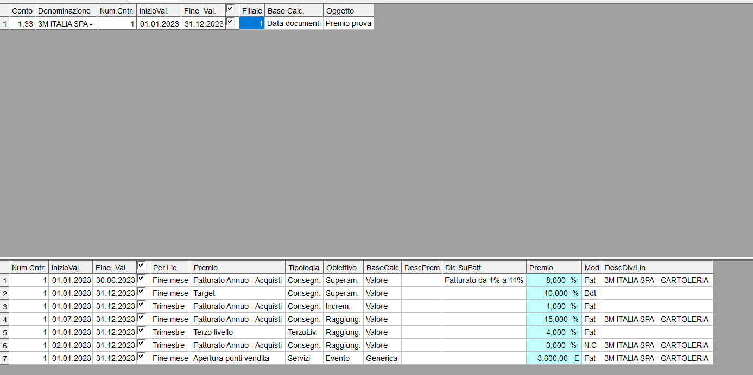Toggle the checkbox on the Terzo livello row

point(142,331)
